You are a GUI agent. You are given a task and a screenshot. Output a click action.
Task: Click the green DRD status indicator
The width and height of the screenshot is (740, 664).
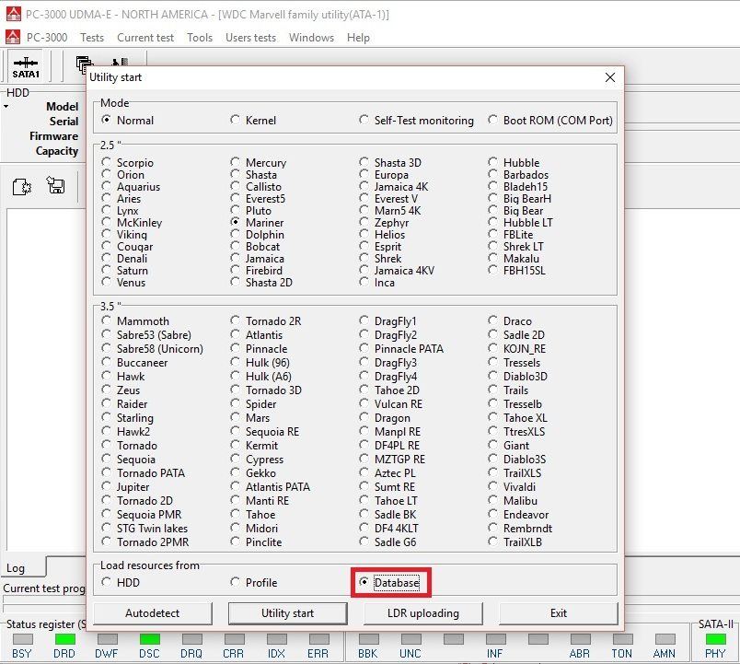[x=64, y=639]
